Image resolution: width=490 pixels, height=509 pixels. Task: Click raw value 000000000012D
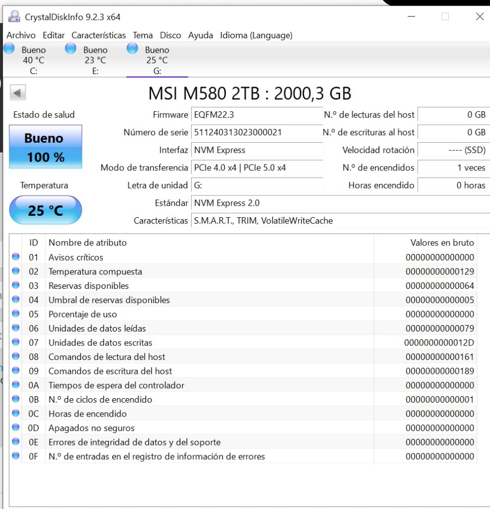439,343
